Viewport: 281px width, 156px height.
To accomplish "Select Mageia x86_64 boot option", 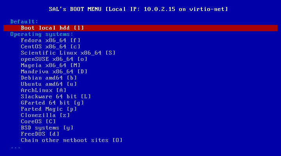I will [50, 66].
